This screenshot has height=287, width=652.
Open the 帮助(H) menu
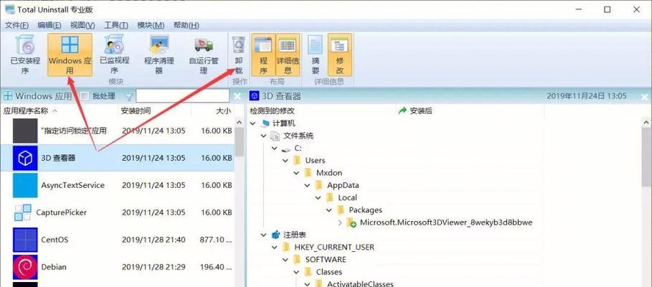(x=186, y=25)
